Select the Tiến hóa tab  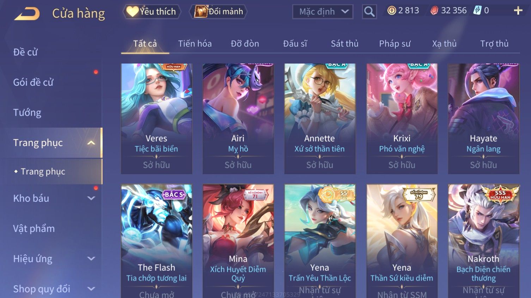point(195,44)
